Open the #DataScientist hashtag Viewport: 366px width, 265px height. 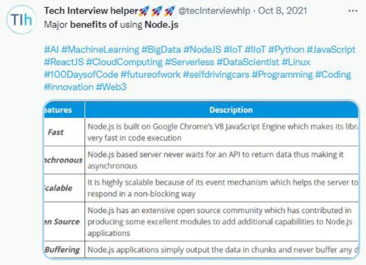tap(248, 62)
